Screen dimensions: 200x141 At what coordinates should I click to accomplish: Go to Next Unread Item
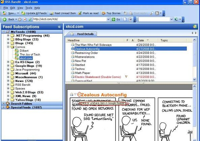[x=63, y=13]
